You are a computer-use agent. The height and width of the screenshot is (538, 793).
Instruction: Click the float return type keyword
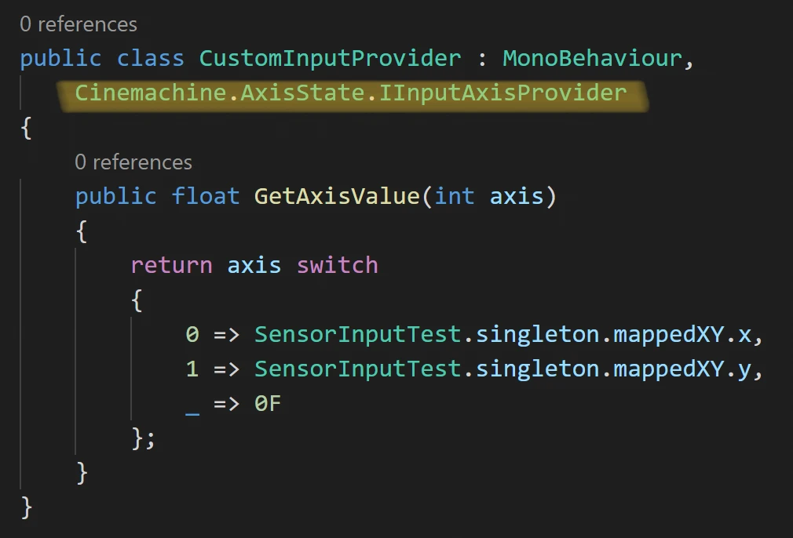click(x=206, y=196)
